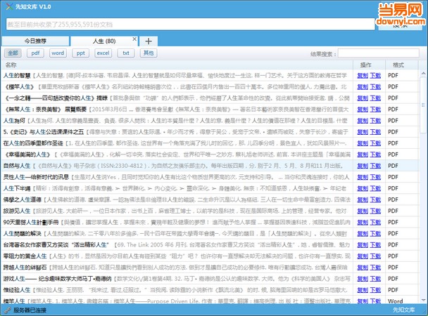
Task: Close the 人生 (80) tab
Action: click(x=134, y=39)
